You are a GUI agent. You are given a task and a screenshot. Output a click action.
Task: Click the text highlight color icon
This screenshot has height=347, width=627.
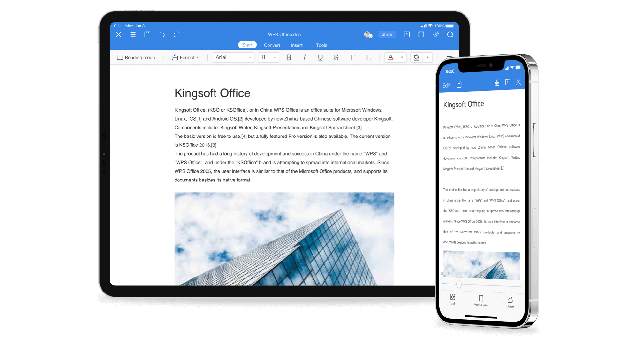tap(418, 57)
